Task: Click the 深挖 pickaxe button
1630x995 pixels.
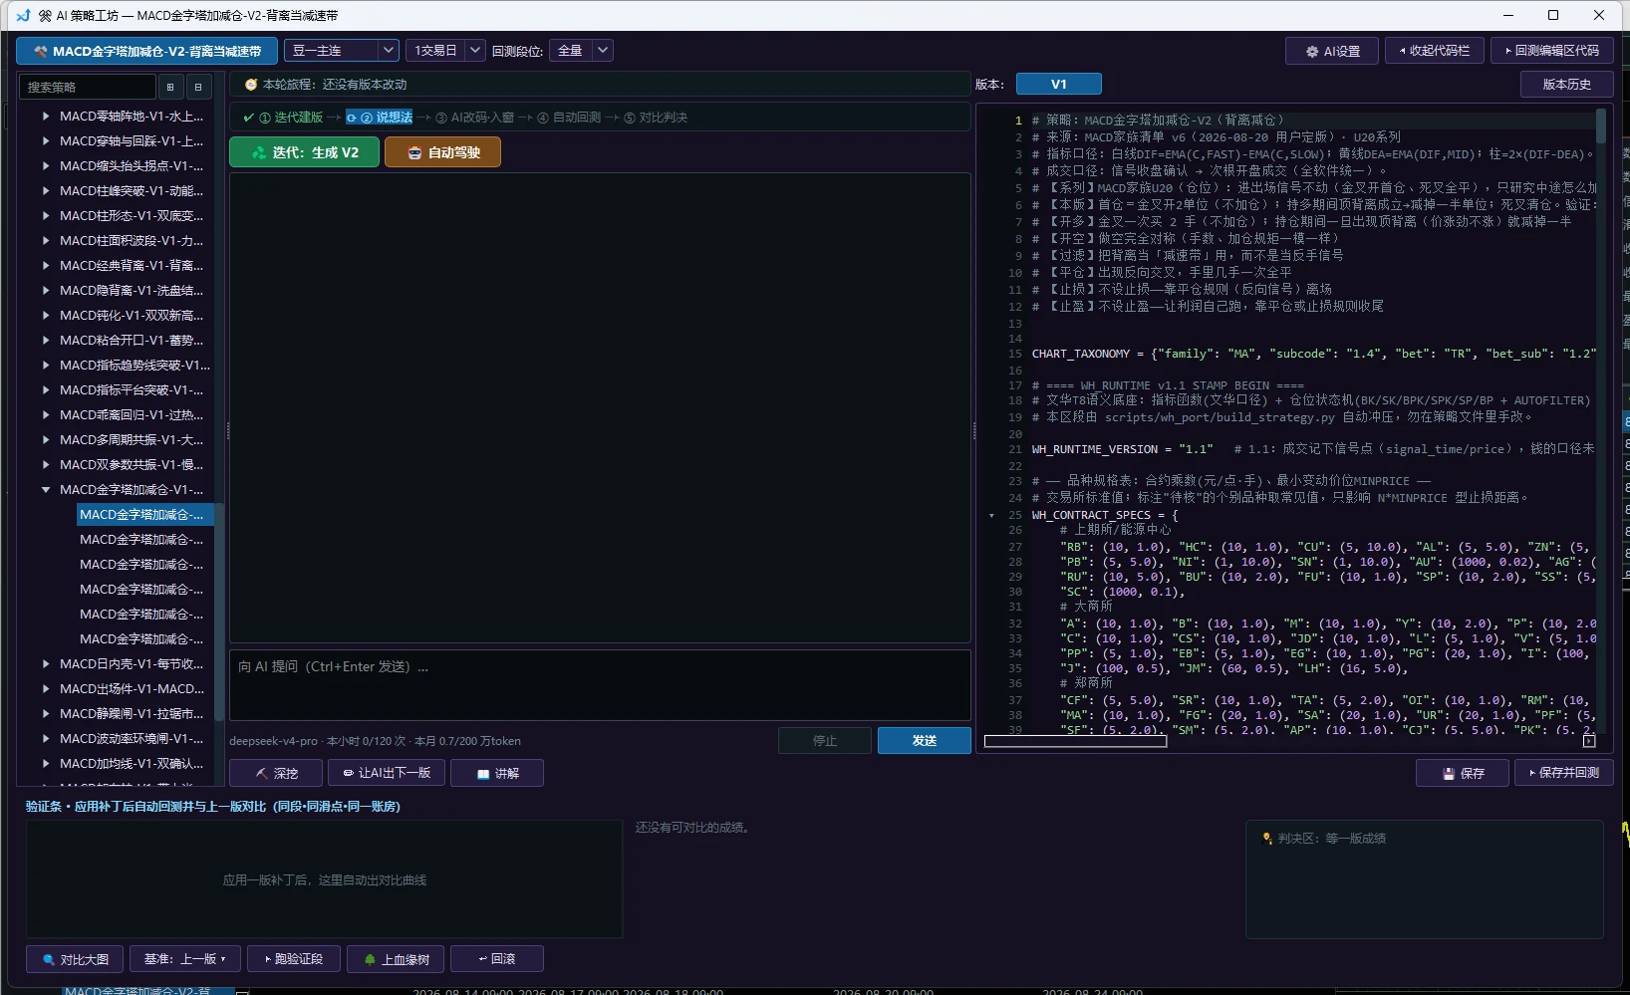Action: pos(276,773)
